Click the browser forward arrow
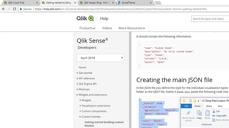This screenshot has width=229, height=128. [x=9, y=9]
